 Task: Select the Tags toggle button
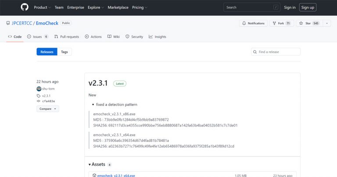click(65, 52)
